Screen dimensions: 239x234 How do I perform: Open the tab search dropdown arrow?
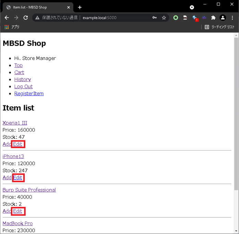tap(192, 7)
